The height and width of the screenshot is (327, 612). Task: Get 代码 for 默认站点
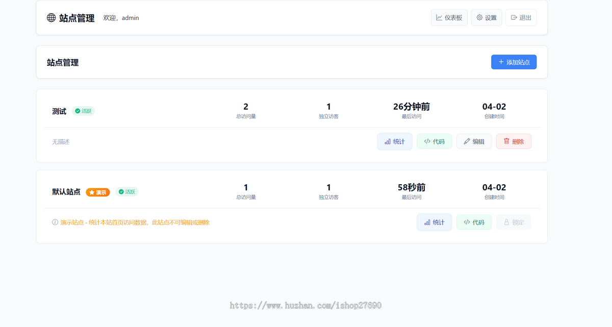[474, 222]
